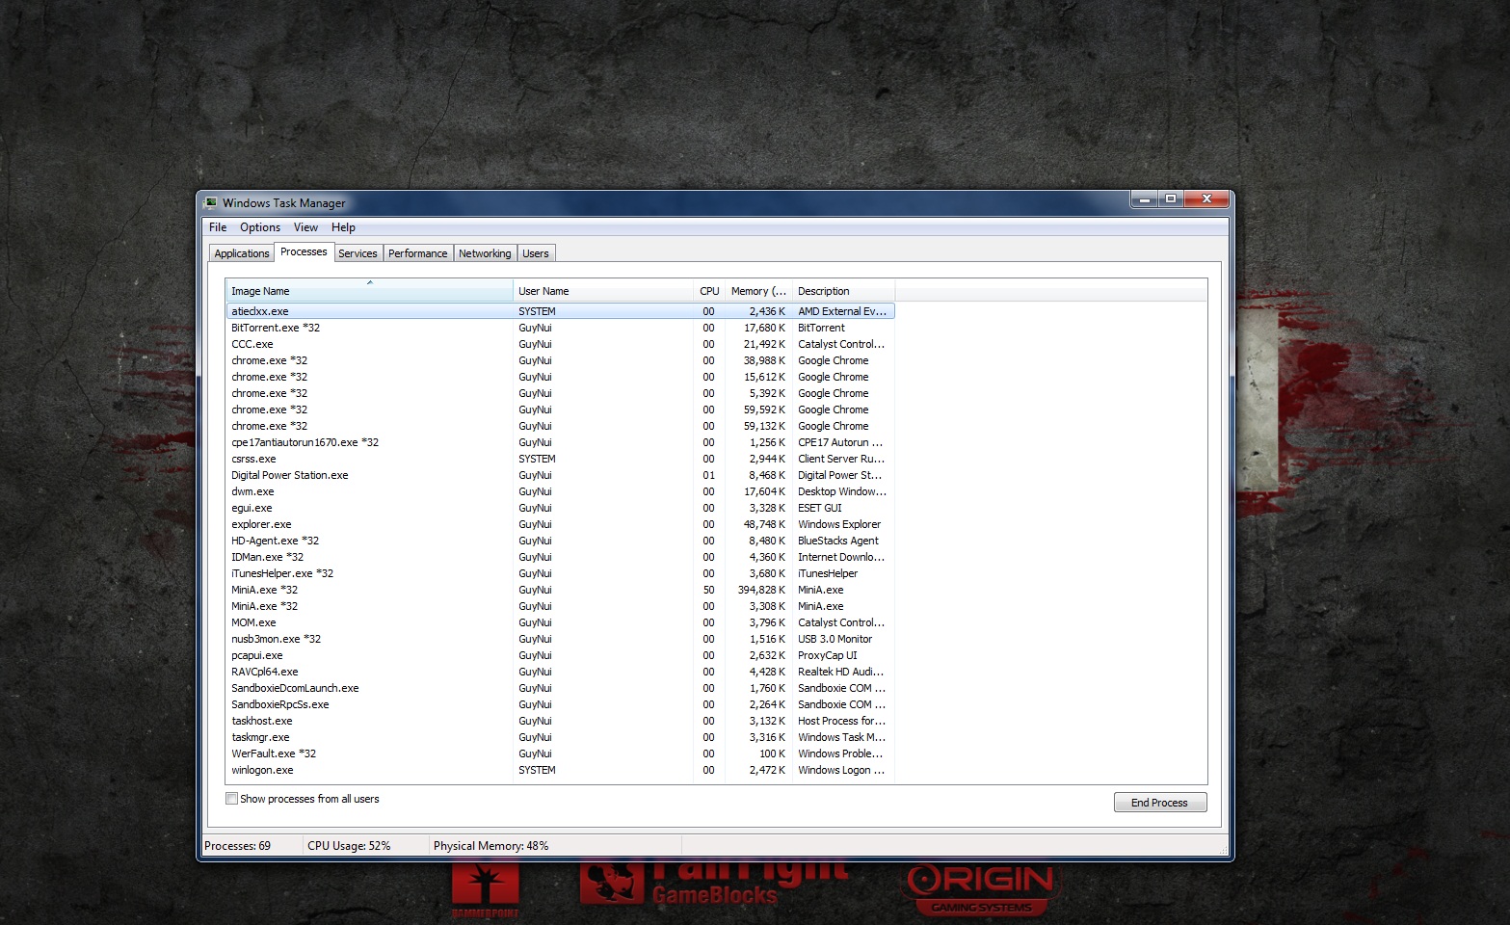Select the iTunesHelper.exe *32 process

pyautogui.click(x=561, y=573)
